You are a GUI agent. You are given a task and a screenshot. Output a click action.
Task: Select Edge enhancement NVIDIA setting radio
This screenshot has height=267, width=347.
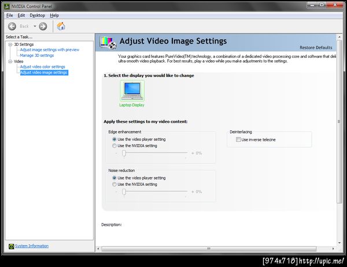tap(114, 145)
